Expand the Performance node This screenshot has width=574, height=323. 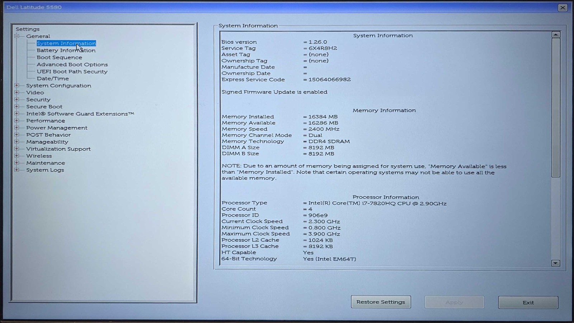click(x=17, y=120)
